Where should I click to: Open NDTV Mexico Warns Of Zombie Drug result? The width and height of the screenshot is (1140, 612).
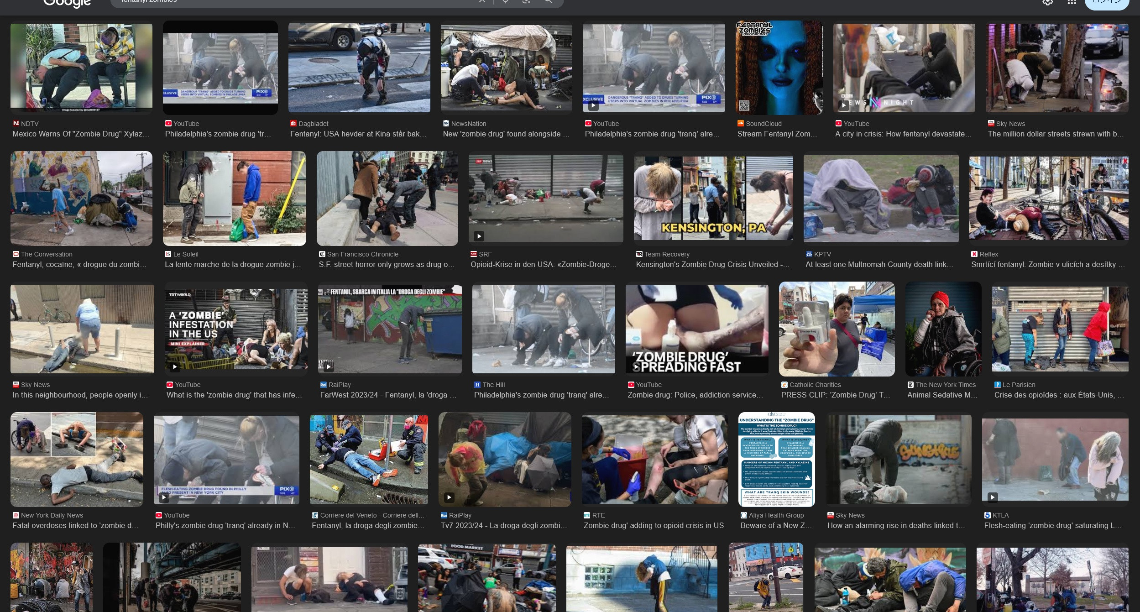point(81,134)
